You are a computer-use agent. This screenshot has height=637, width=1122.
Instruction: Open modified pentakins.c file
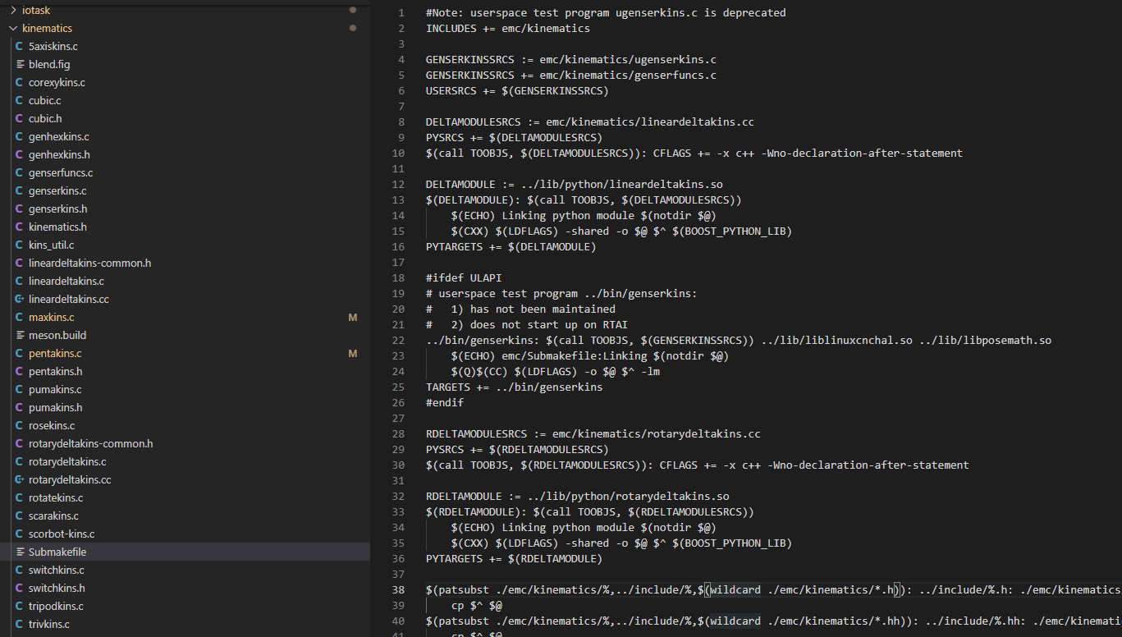point(55,353)
